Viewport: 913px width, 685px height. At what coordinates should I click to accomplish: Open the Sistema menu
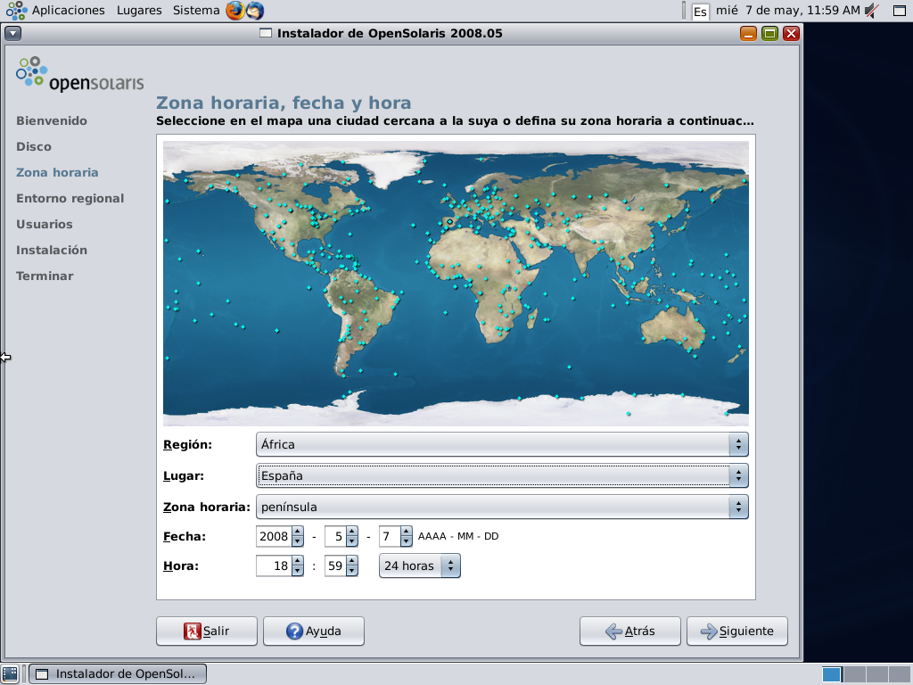click(x=196, y=11)
